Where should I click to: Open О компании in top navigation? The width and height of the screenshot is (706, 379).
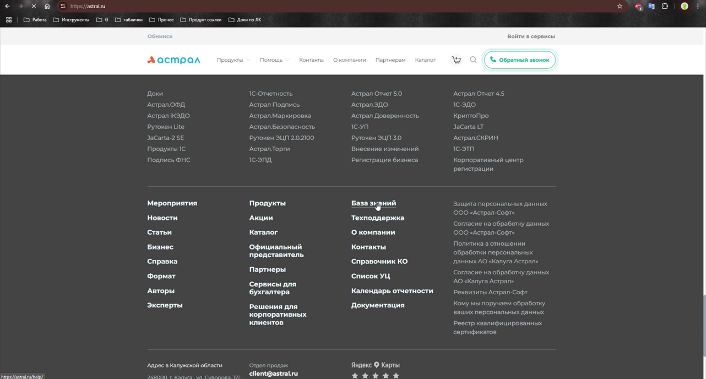[x=349, y=60]
